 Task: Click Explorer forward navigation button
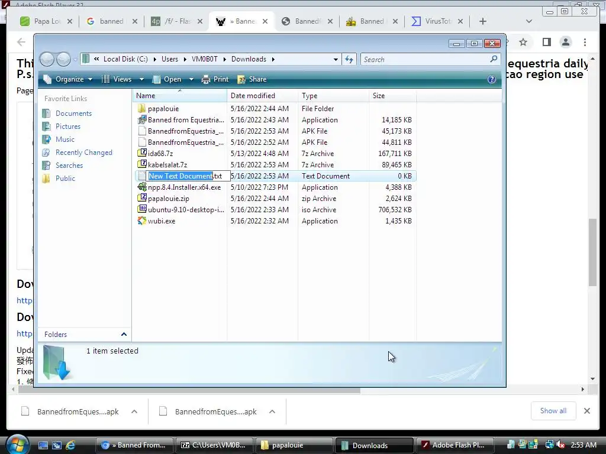pos(63,60)
